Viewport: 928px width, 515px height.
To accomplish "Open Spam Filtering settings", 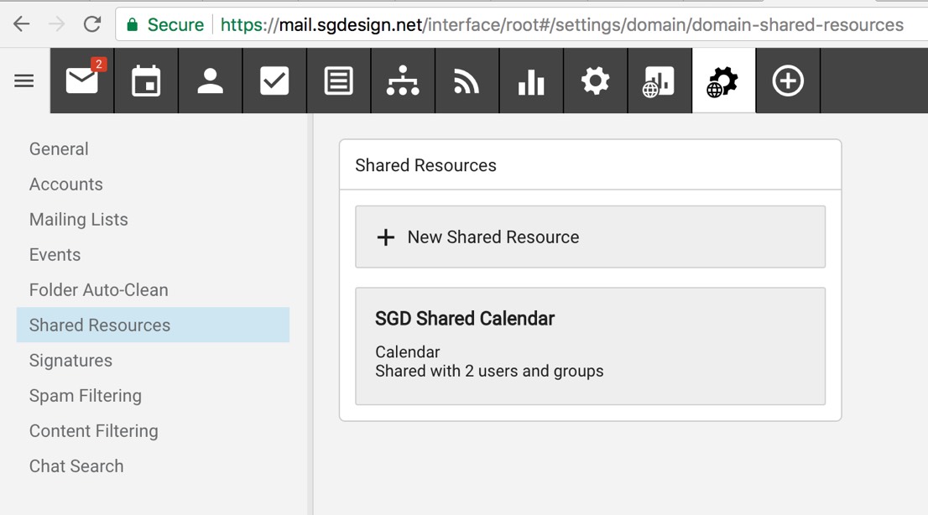I will (86, 396).
